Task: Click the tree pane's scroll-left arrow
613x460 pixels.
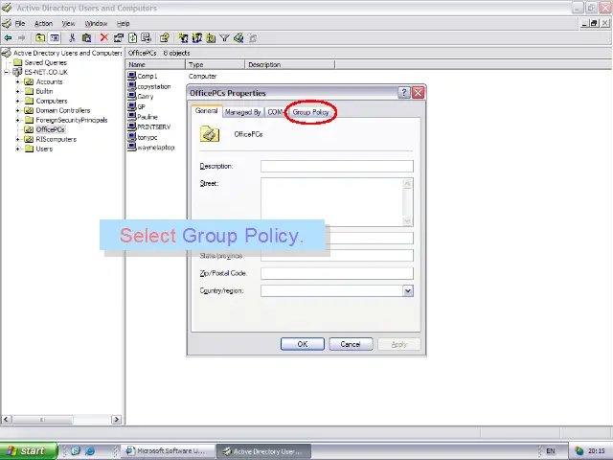Action: pos(6,420)
